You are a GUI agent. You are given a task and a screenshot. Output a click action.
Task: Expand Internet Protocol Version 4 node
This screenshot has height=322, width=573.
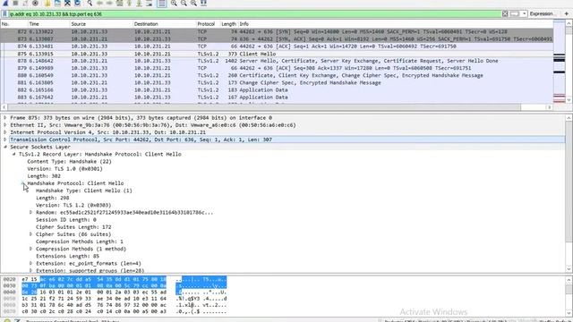5,132
